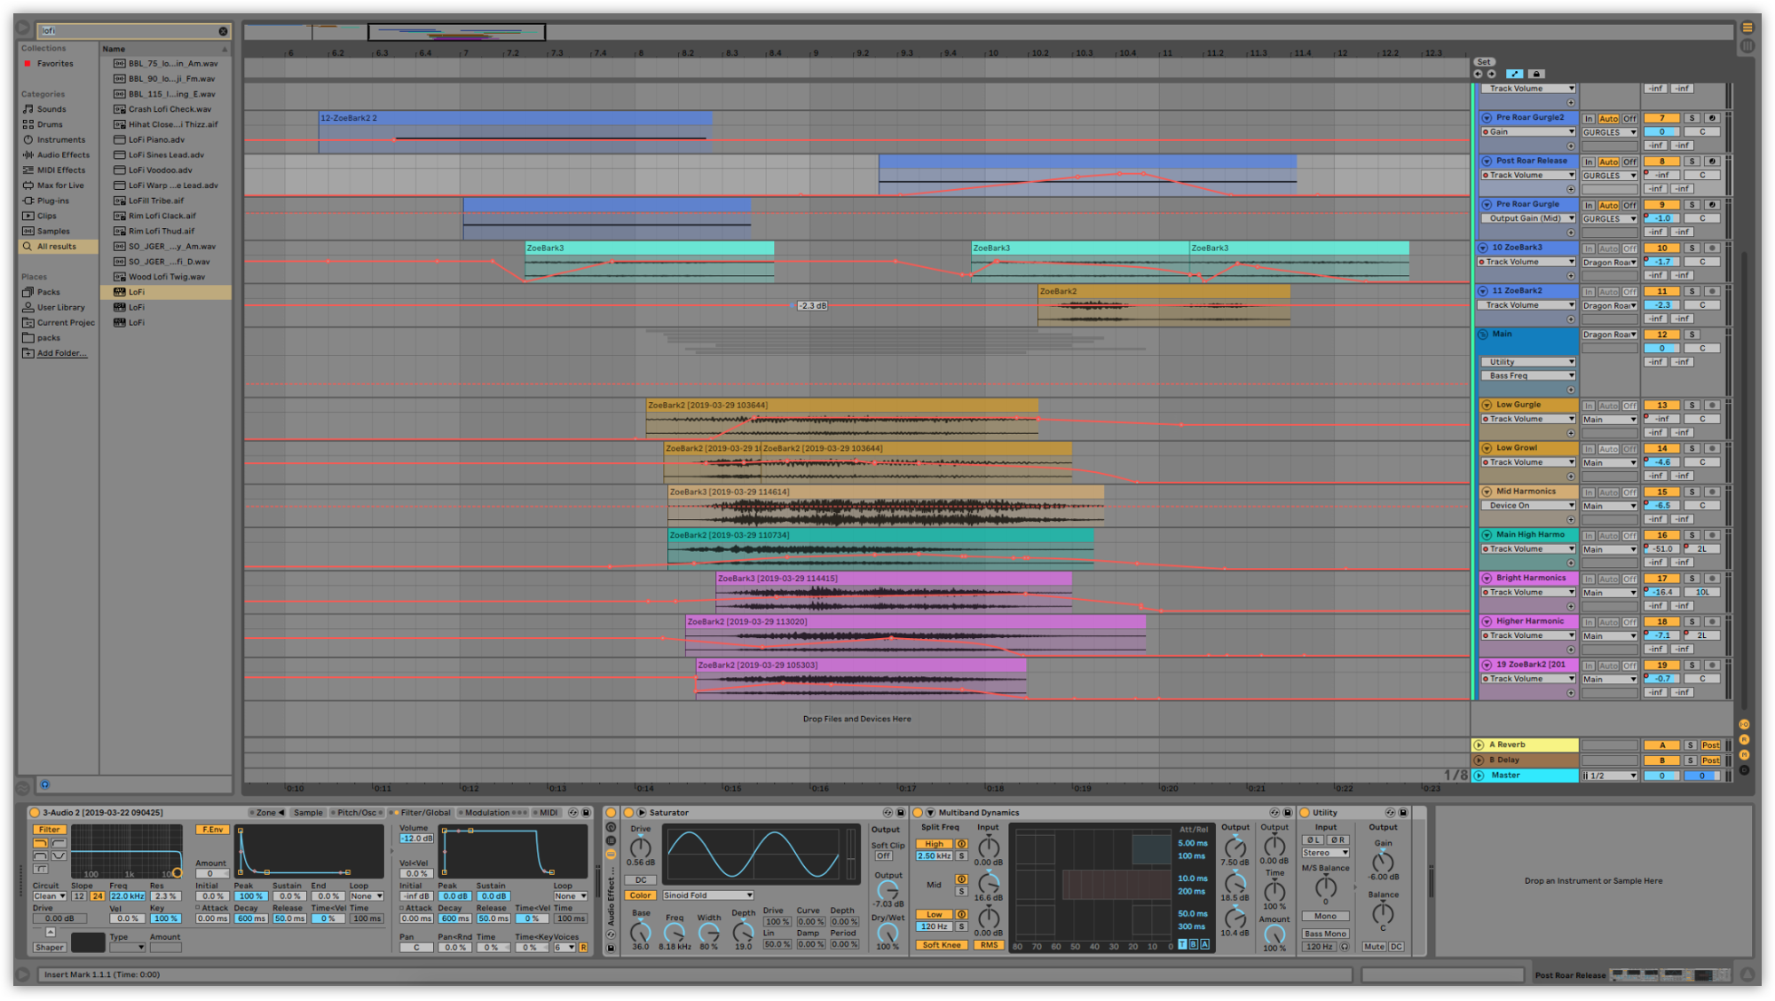Adjust the Utility Gain knob
This screenshot has width=1775, height=1001.
[1383, 863]
